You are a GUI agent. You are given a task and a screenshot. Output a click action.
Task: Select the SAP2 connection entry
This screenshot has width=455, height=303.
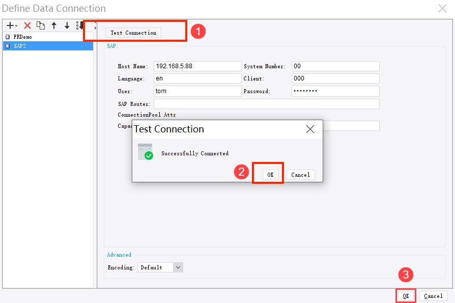pos(20,45)
